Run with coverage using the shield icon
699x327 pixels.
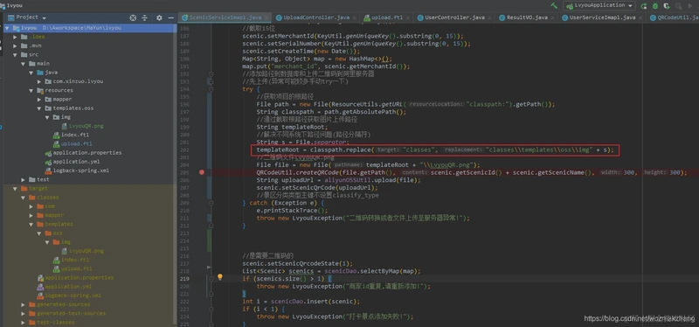tap(667, 6)
